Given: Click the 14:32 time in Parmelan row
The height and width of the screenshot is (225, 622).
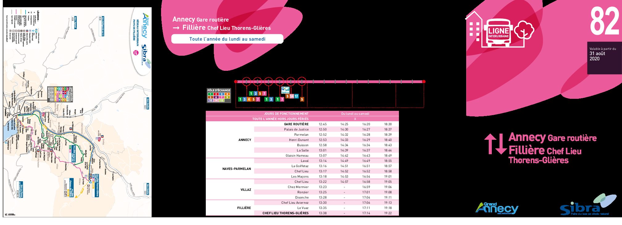Looking at the screenshot, I should pos(344,135).
